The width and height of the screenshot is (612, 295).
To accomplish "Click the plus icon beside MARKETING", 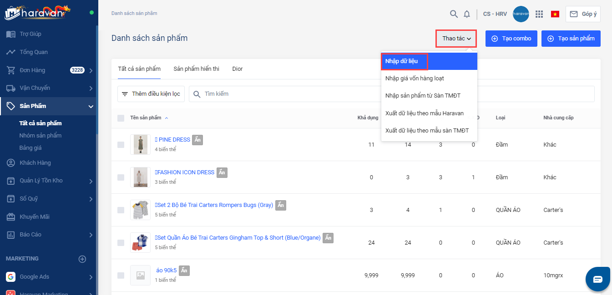I will click(x=82, y=259).
